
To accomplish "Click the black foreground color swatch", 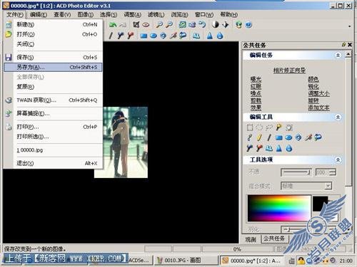I will (320, 204).
